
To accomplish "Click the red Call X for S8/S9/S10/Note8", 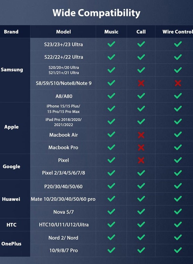I will (141, 83).
